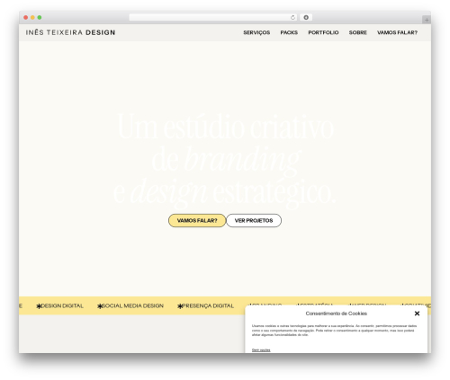The image size is (450, 380).
Task: Open the Sobre page
Action: 357,32
